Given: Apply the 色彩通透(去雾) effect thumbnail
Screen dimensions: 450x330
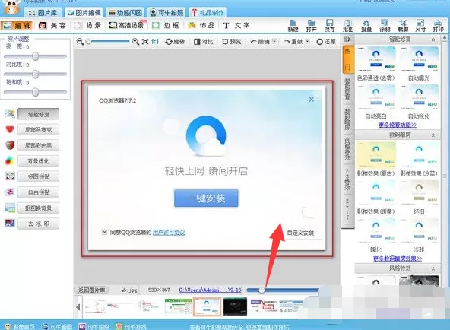Looking at the screenshot, I should (376, 59).
